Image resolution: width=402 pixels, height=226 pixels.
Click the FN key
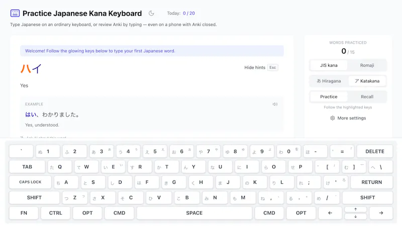click(24, 212)
